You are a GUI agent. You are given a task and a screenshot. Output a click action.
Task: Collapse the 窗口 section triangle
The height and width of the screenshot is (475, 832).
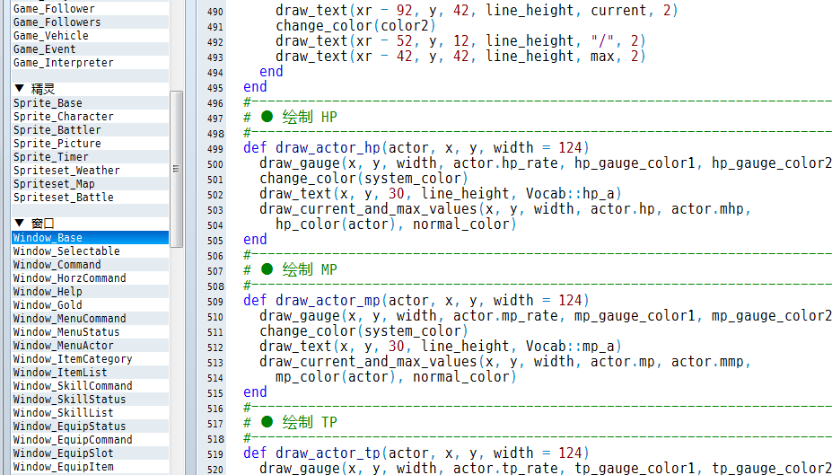point(19,223)
